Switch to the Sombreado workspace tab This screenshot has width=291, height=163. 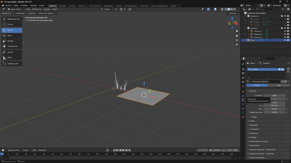coord(108,6)
